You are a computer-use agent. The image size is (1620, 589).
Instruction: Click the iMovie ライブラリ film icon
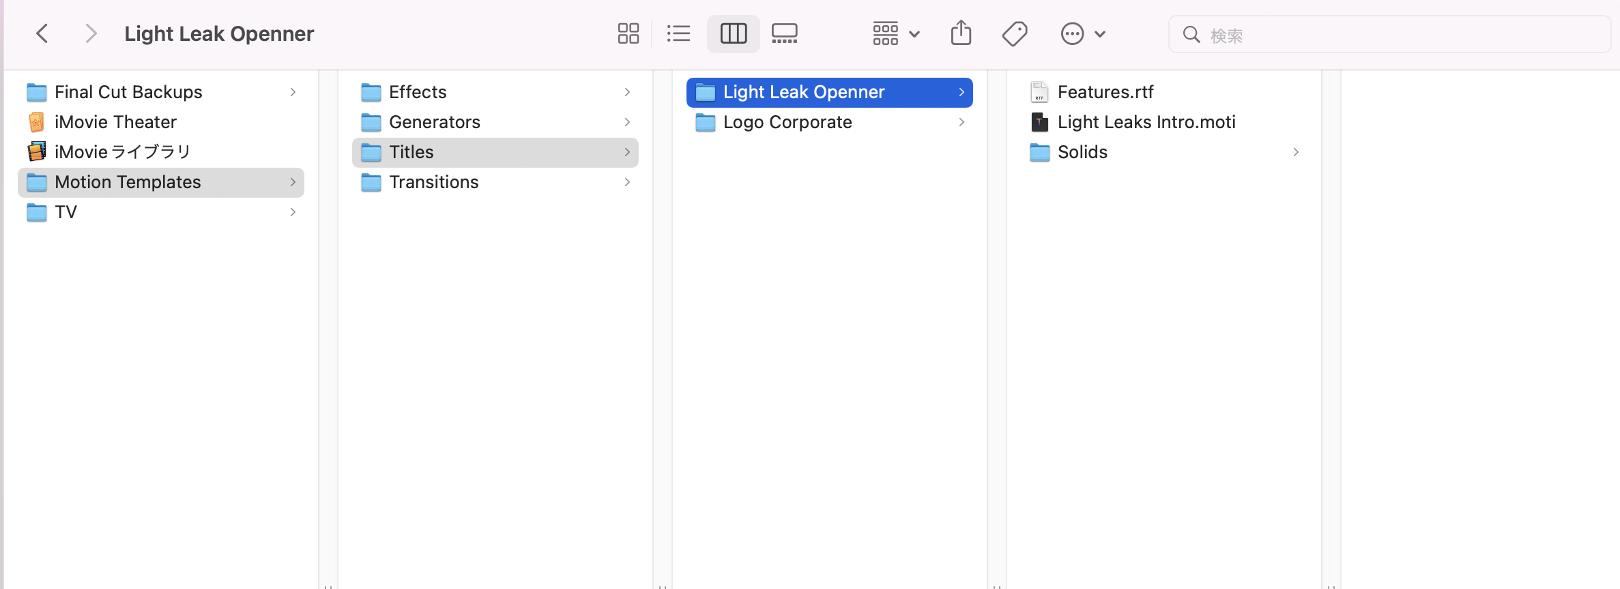pyautogui.click(x=37, y=151)
